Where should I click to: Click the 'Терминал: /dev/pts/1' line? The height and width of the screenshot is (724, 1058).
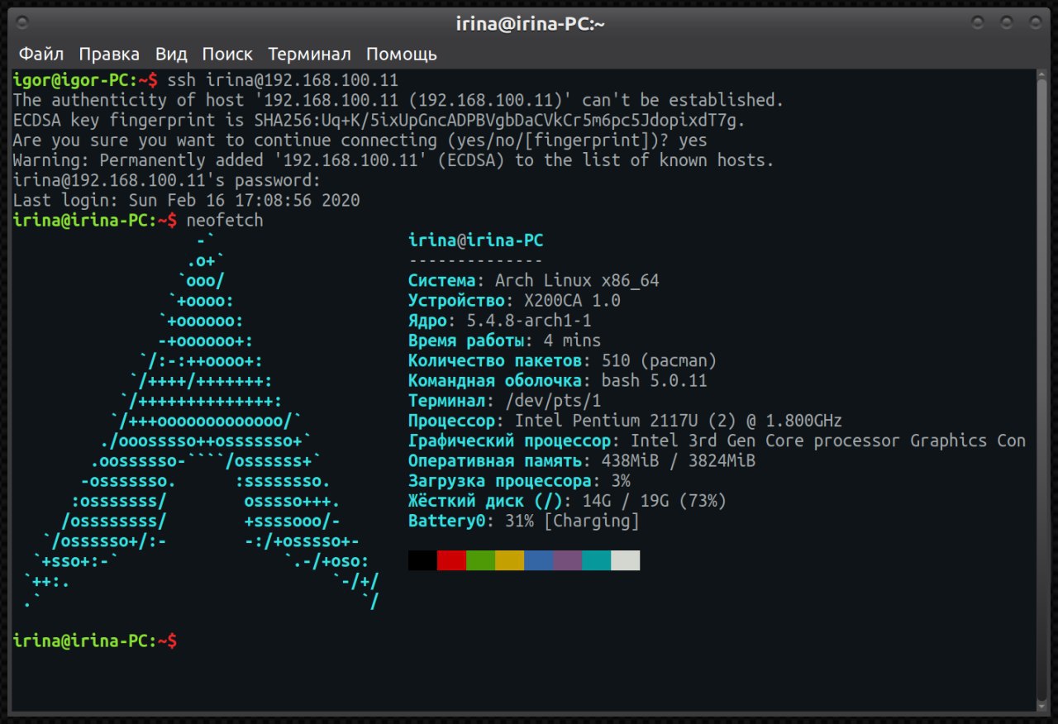[504, 401]
